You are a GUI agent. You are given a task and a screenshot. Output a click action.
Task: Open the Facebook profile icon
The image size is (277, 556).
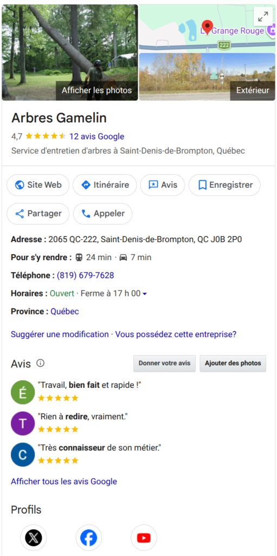click(x=88, y=538)
